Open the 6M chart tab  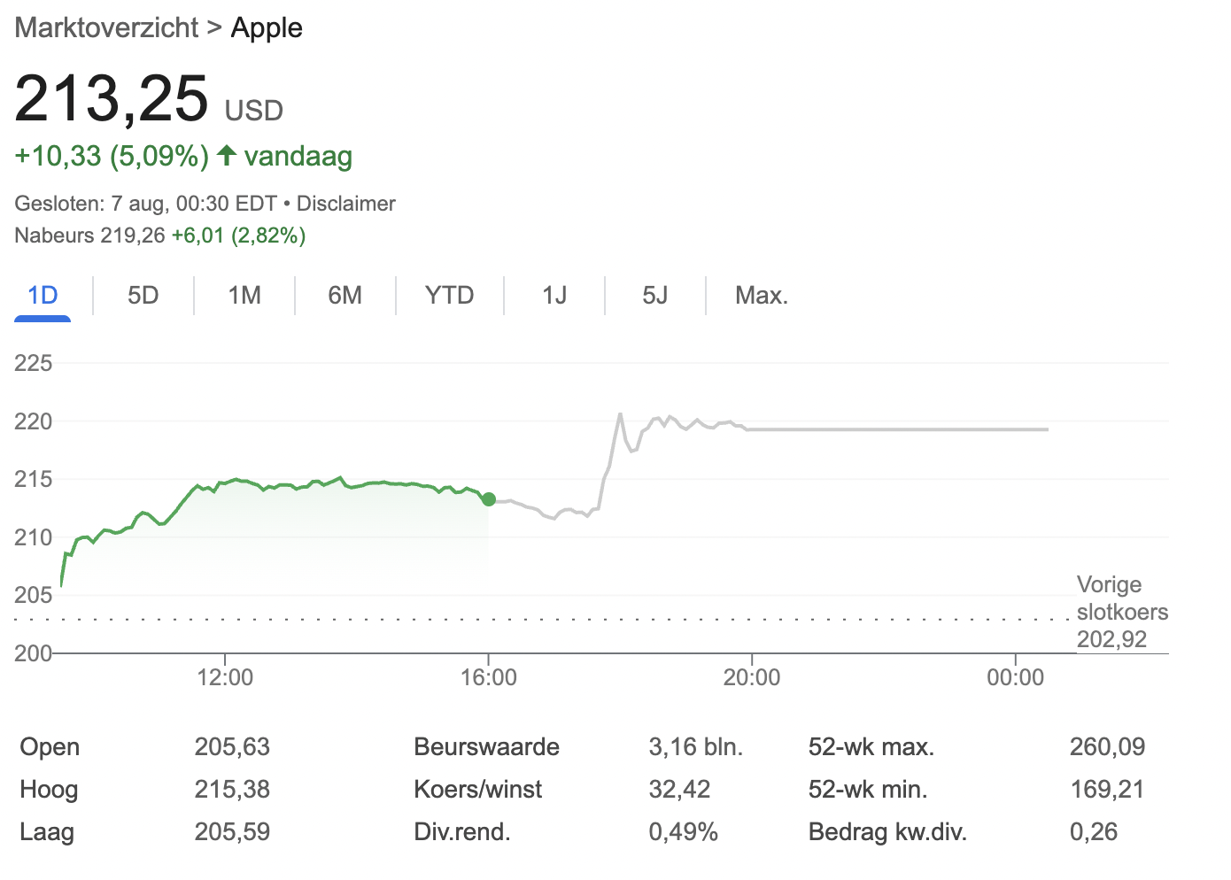pyautogui.click(x=345, y=295)
